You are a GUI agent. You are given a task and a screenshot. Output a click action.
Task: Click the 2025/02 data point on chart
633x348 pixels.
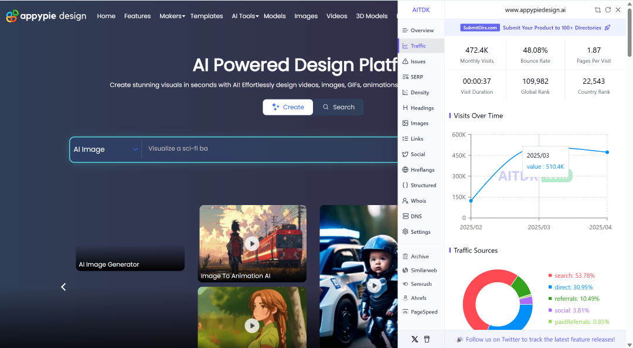pos(471,200)
